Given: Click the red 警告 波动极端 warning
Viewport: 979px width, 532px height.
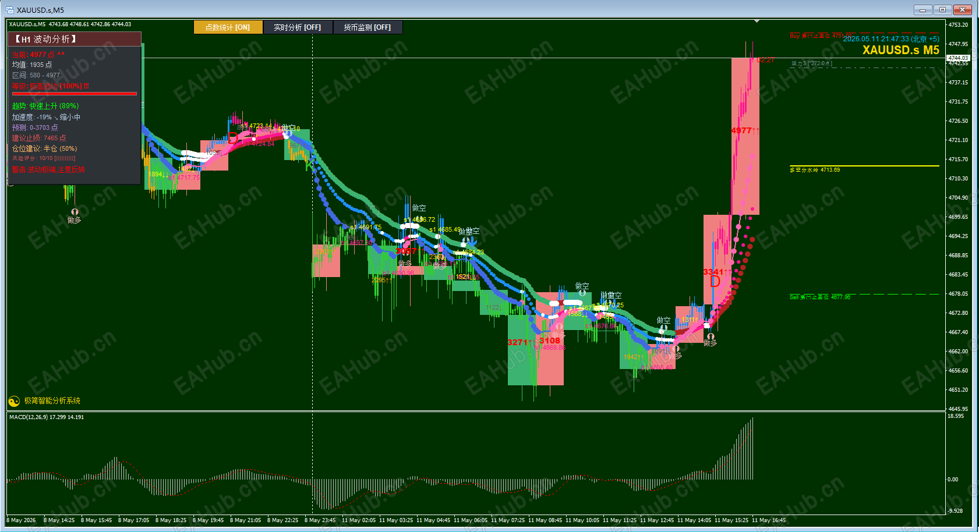Looking at the screenshot, I should [49, 170].
